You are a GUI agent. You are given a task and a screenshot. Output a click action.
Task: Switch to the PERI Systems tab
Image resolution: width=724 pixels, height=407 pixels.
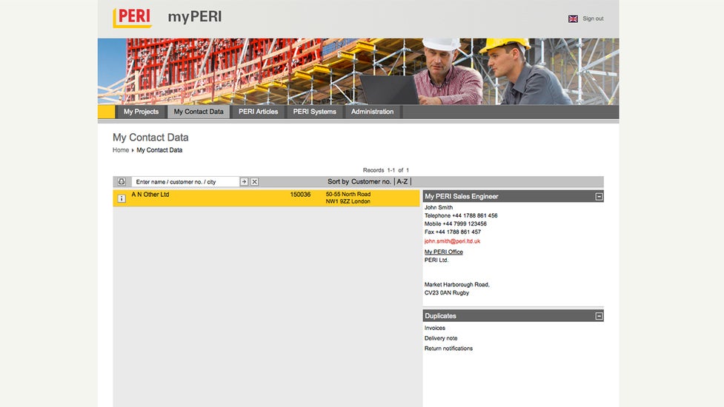click(x=314, y=112)
